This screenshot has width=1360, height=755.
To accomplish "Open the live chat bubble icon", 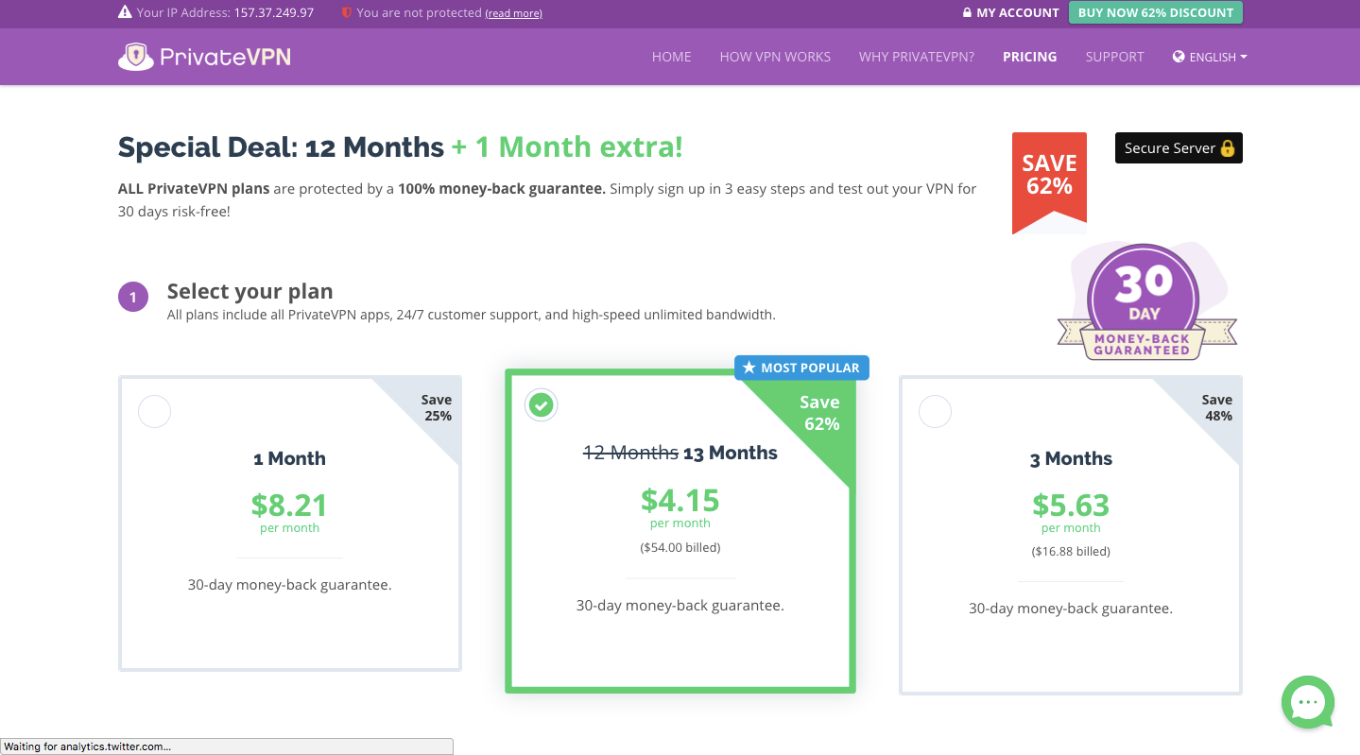I will (x=1308, y=702).
